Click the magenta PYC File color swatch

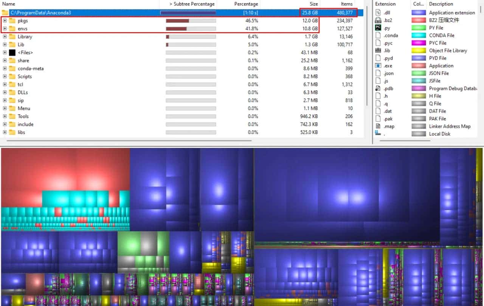pyautogui.click(x=418, y=43)
